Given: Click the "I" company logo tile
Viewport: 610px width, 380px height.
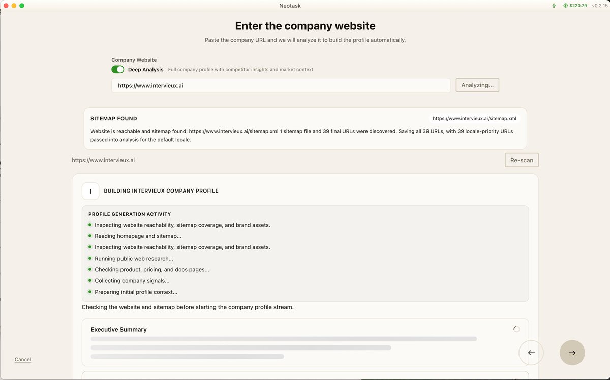Looking at the screenshot, I should coord(90,191).
